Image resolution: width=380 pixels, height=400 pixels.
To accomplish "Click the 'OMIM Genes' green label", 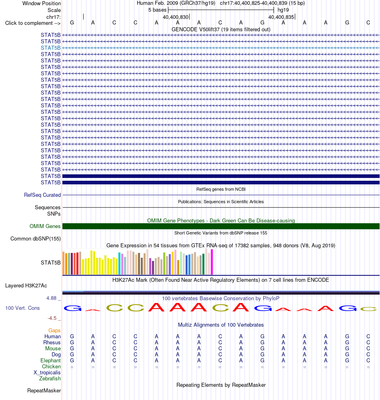I will (x=45, y=226).
